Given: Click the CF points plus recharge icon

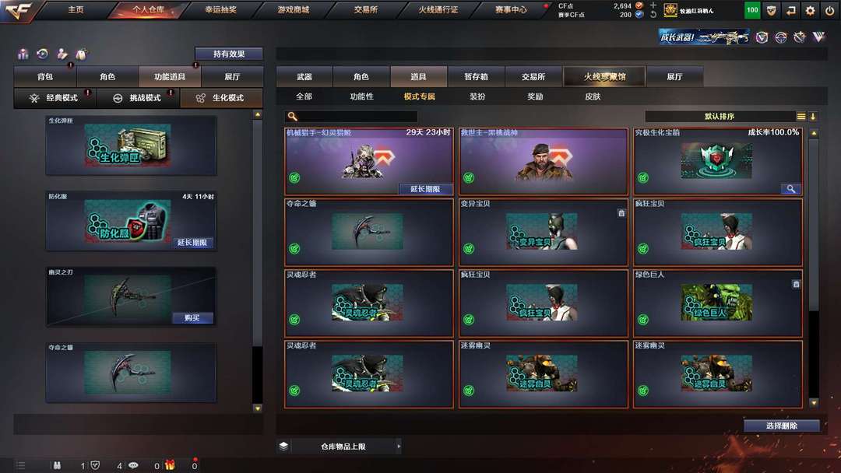Looking at the screenshot, I should tap(653, 5).
